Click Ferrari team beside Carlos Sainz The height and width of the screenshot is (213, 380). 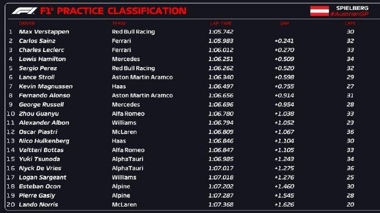pos(121,41)
